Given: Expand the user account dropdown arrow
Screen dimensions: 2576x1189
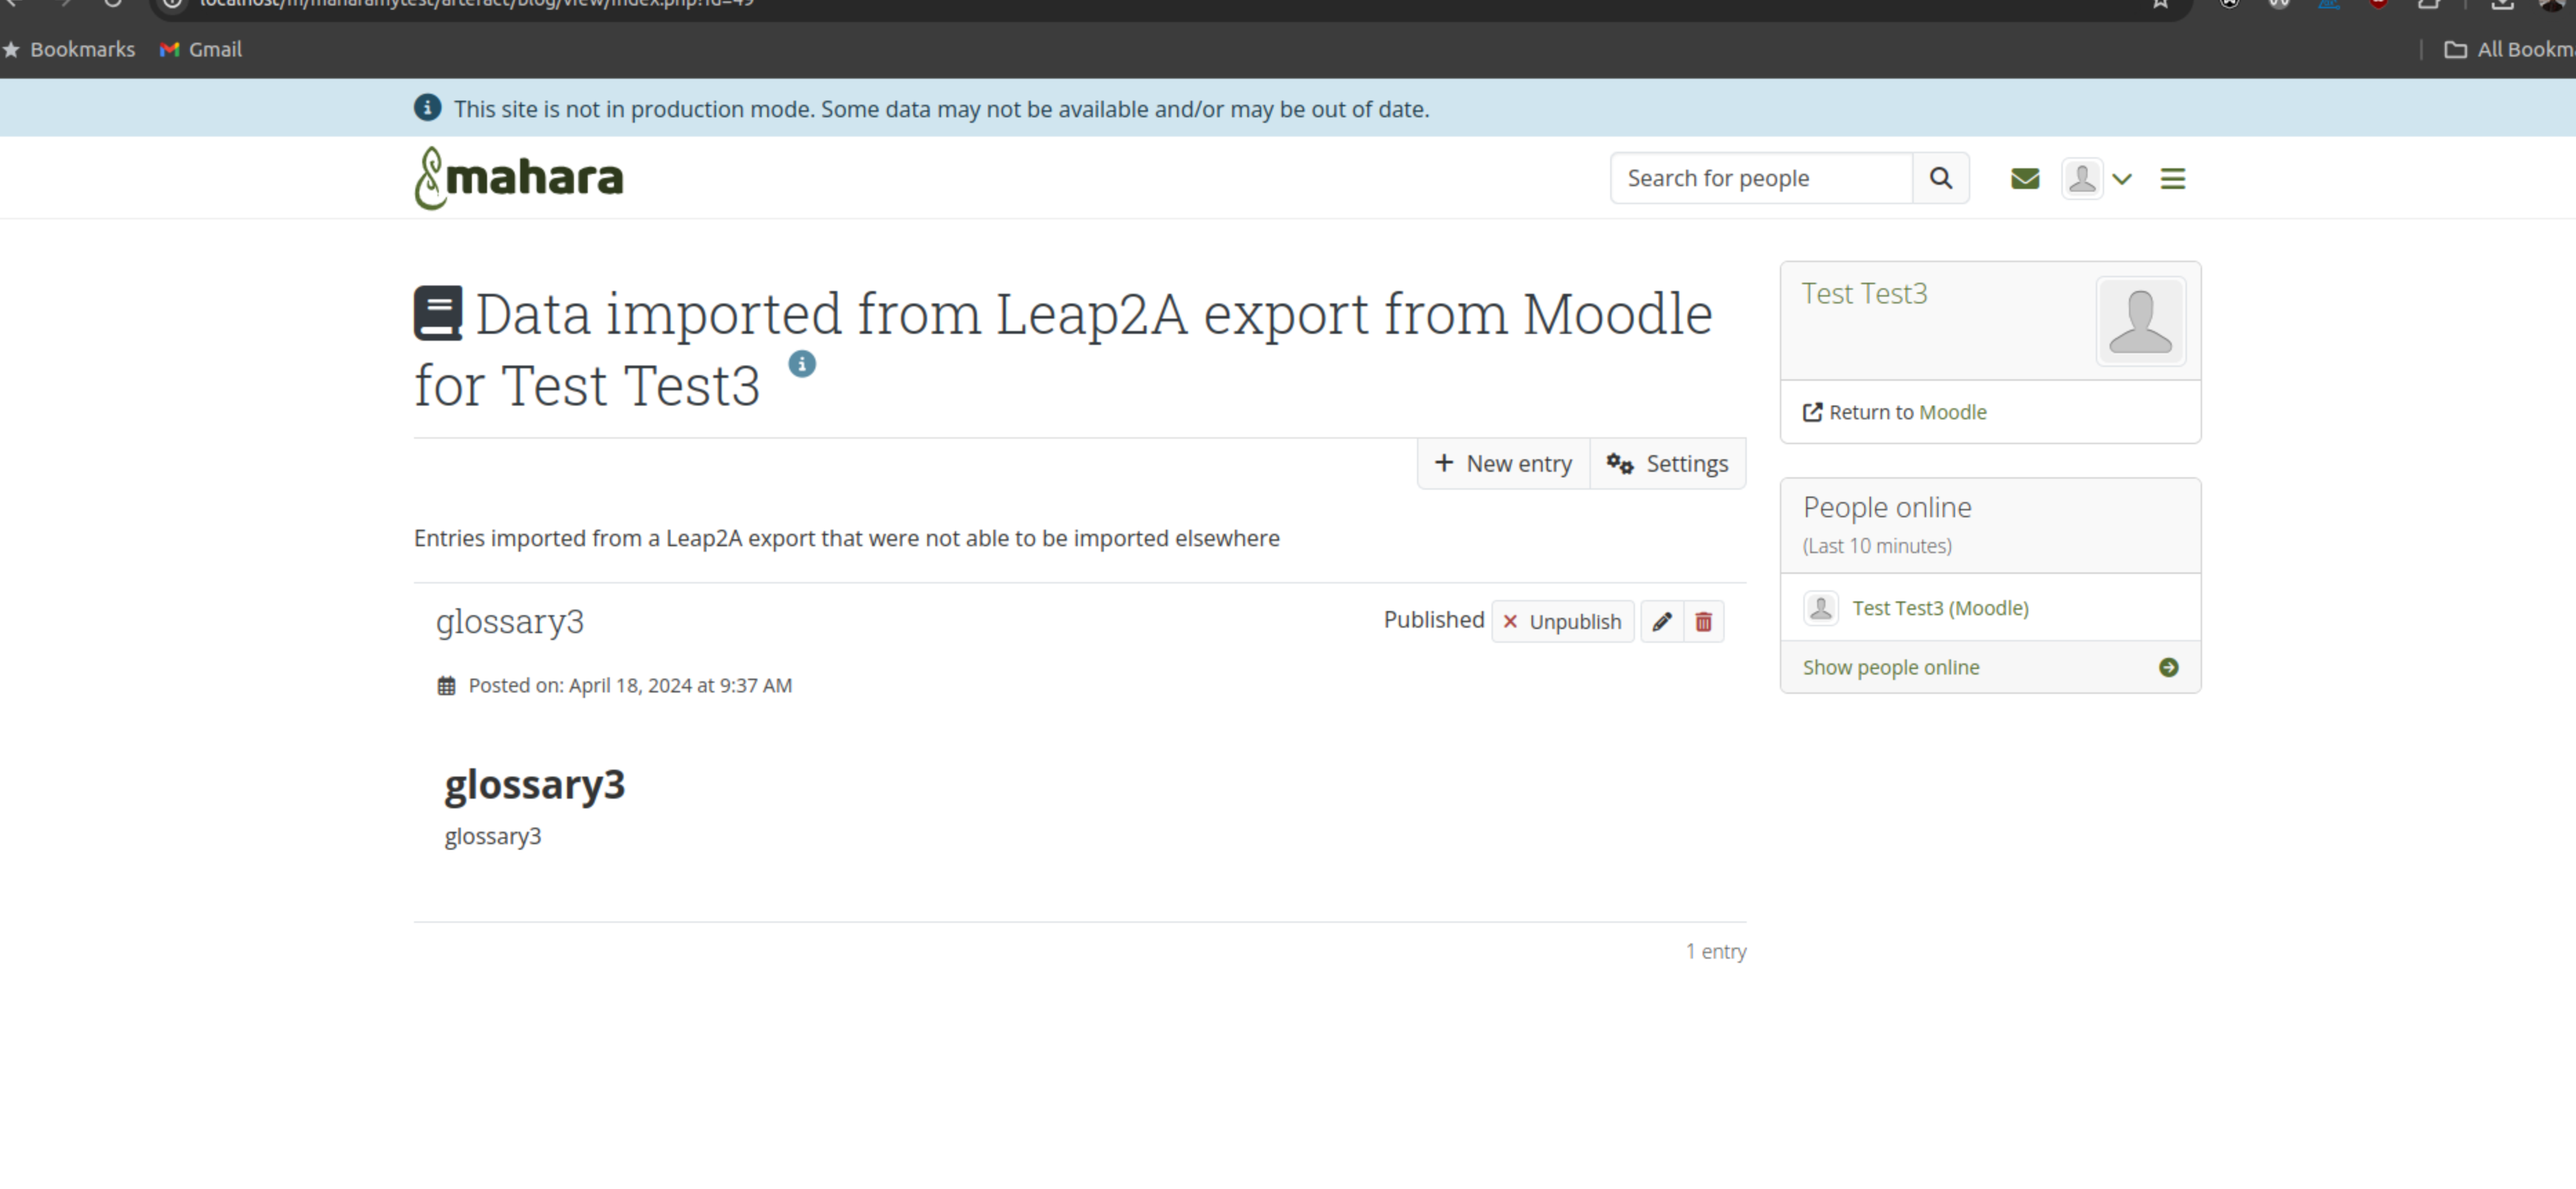Looking at the screenshot, I should pyautogui.click(x=2122, y=179).
